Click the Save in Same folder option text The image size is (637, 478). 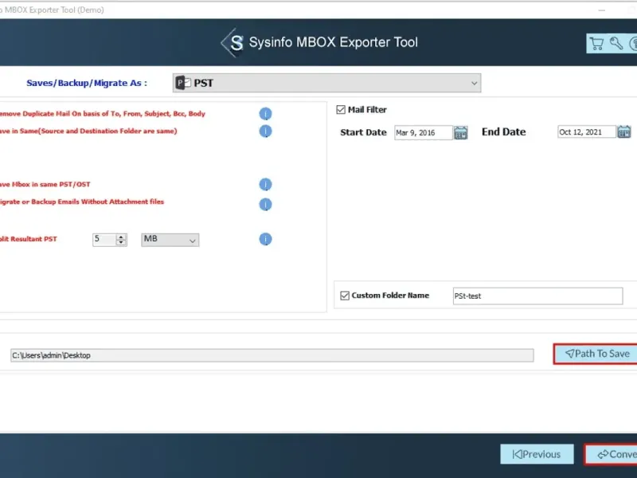88,131
